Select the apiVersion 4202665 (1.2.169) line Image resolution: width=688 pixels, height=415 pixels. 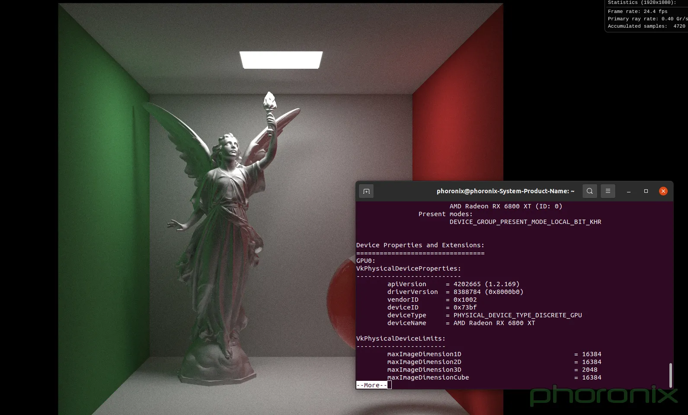tap(453, 284)
